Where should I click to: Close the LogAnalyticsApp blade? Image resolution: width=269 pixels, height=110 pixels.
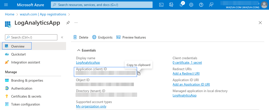tap(260, 23)
